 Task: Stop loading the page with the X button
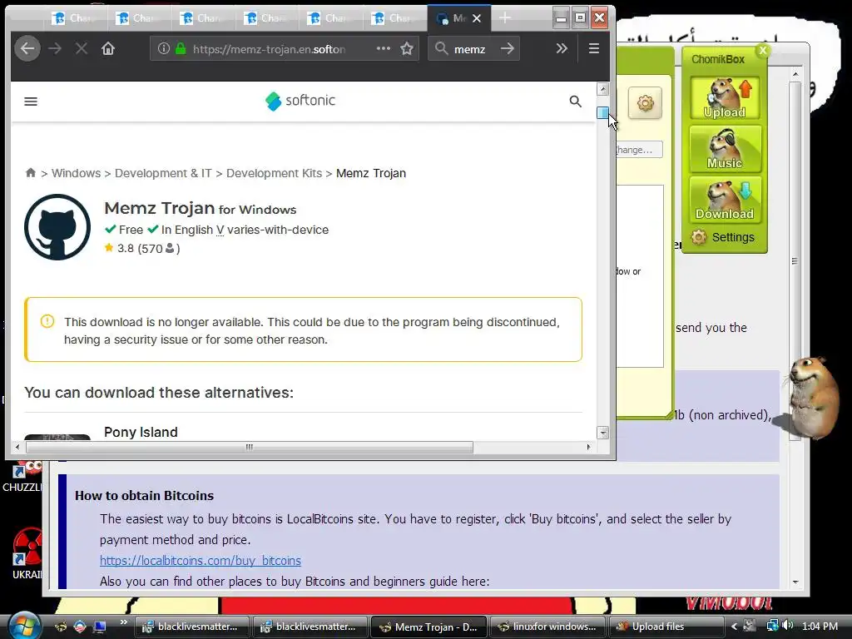(82, 49)
